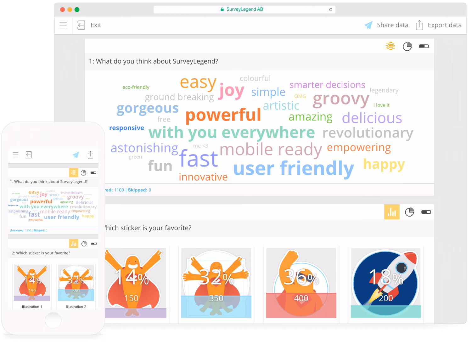Click 'i love it' in the desktop word cloud
The height and width of the screenshot is (344, 472).
[x=381, y=105]
